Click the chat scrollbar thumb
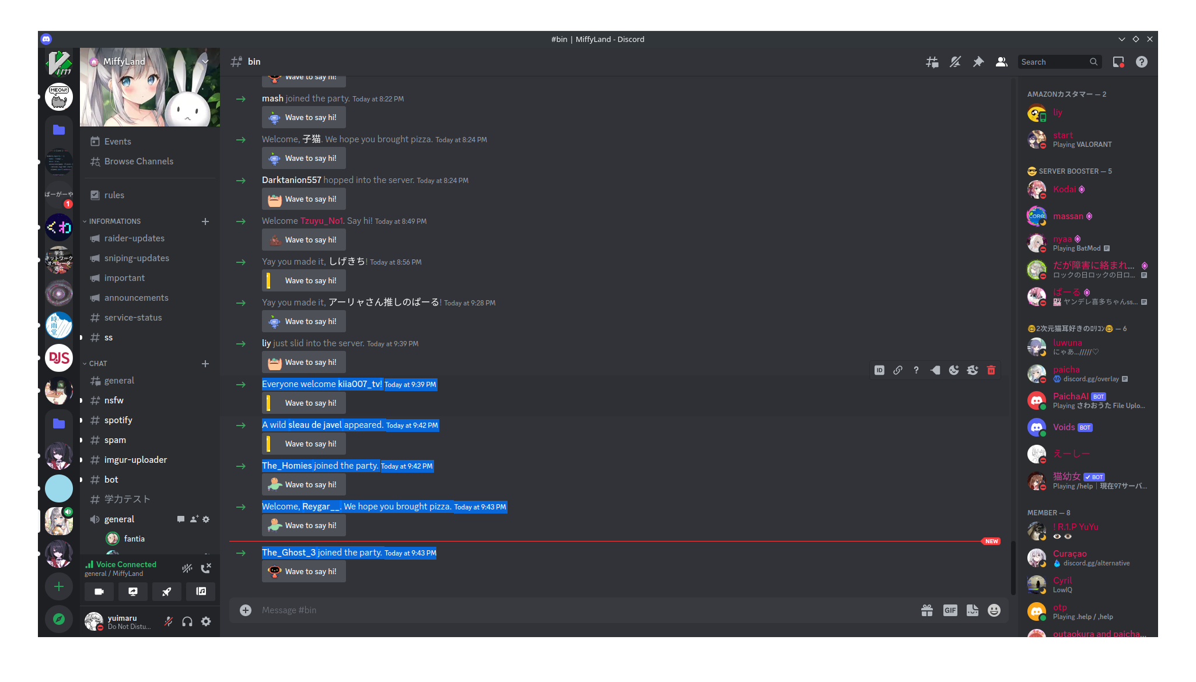Viewport: 1196px width, 682px height. point(1013,568)
